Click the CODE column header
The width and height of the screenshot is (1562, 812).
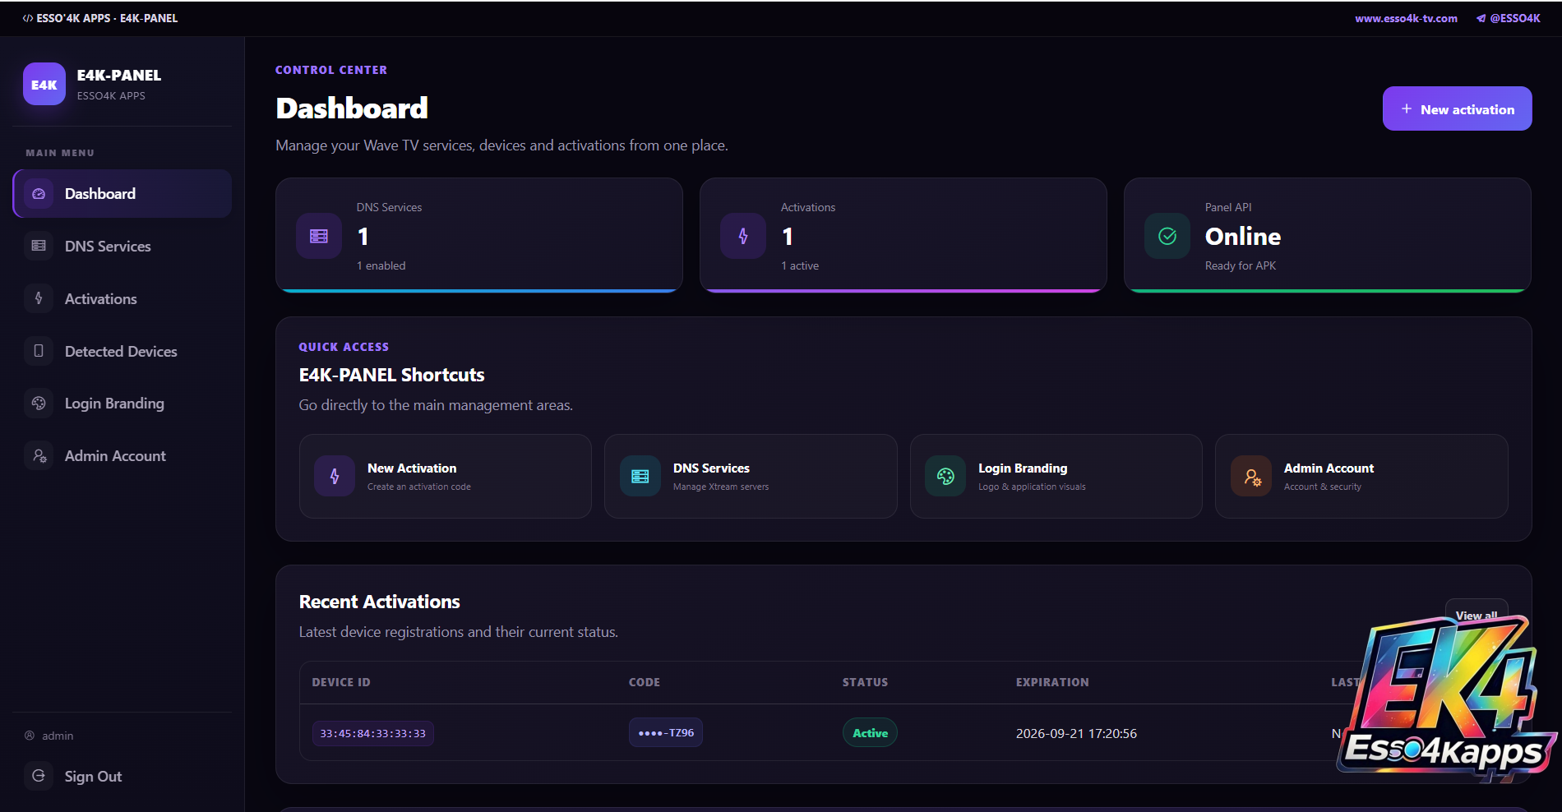pyautogui.click(x=645, y=682)
